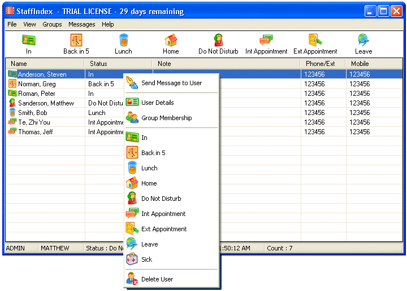Choose Send Message to User from context menu
407x291 pixels.
172,83
